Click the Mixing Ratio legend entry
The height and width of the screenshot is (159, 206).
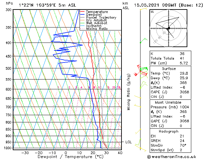click(x=97, y=28)
